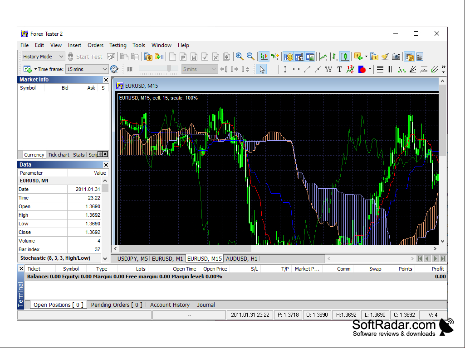465x348 pixels.
Task: Open the Testing menu
Action: (x=118, y=45)
